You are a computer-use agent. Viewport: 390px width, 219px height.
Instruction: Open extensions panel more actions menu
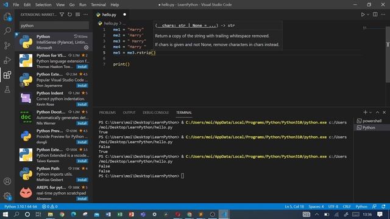pyautogui.click(x=85, y=15)
